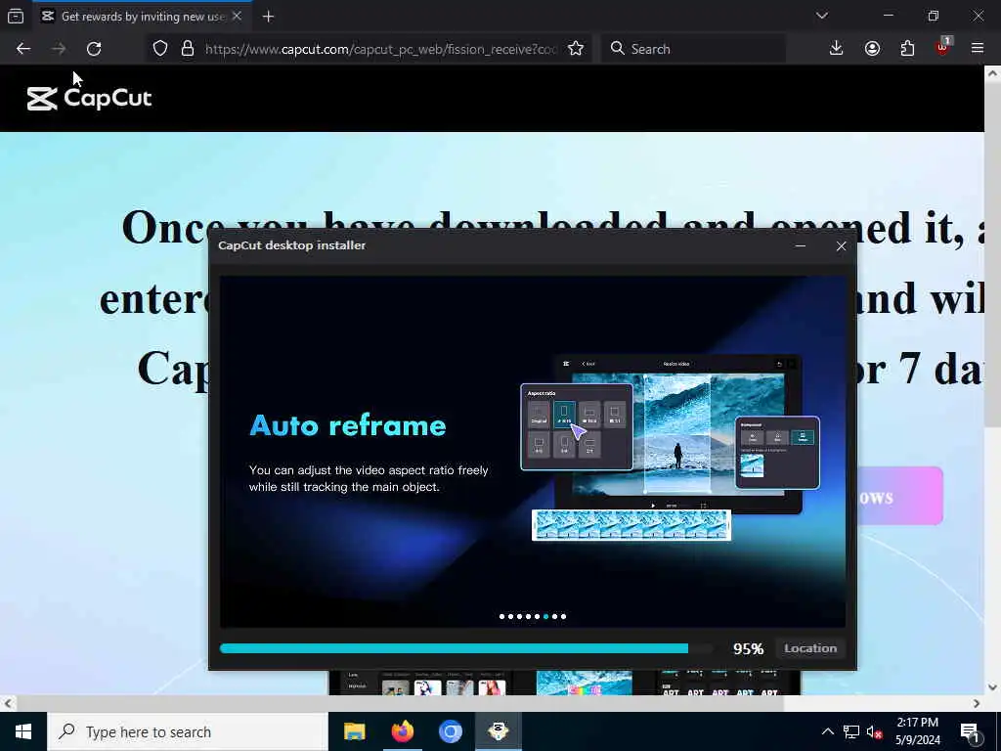Open Firefox View button in tab strip

[16, 17]
